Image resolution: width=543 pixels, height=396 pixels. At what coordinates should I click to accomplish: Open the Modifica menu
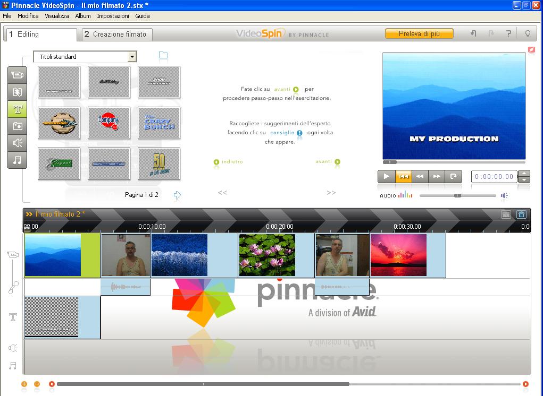(x=28, y=16)
